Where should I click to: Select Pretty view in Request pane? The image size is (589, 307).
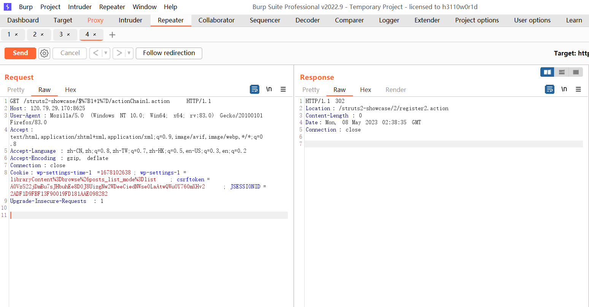[16, 90]
